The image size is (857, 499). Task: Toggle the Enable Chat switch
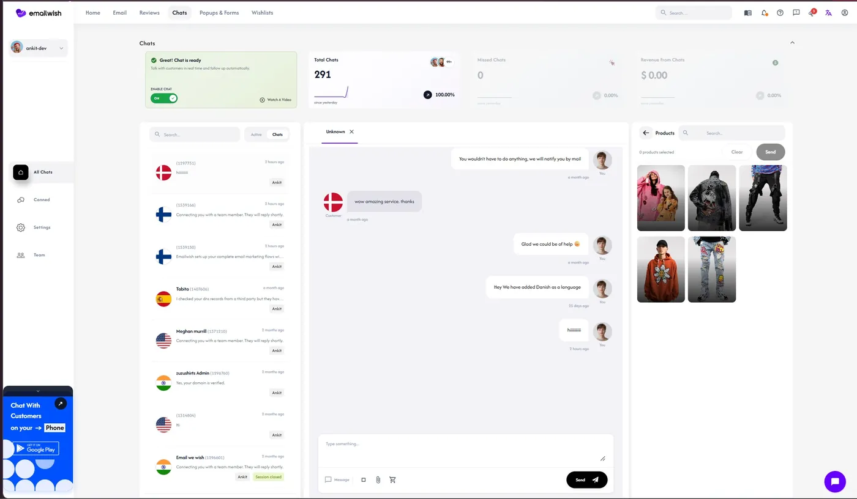pos(164,98)
